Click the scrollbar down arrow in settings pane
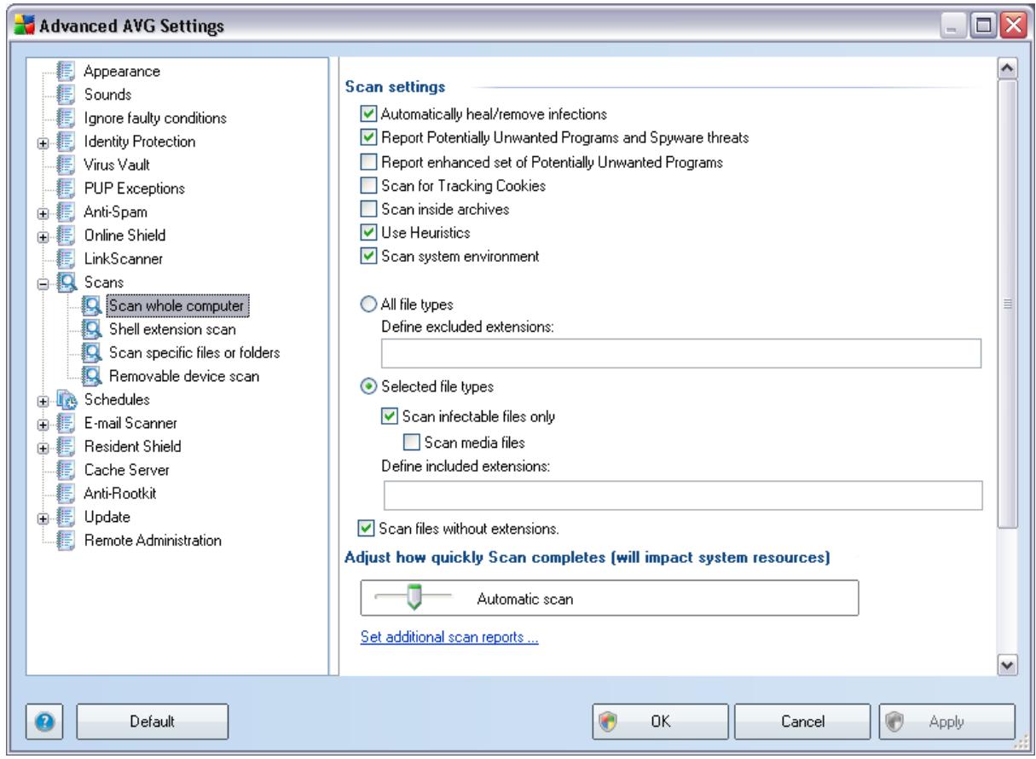The height and width of the screenshot is (759, 1036). point(1006,664)
